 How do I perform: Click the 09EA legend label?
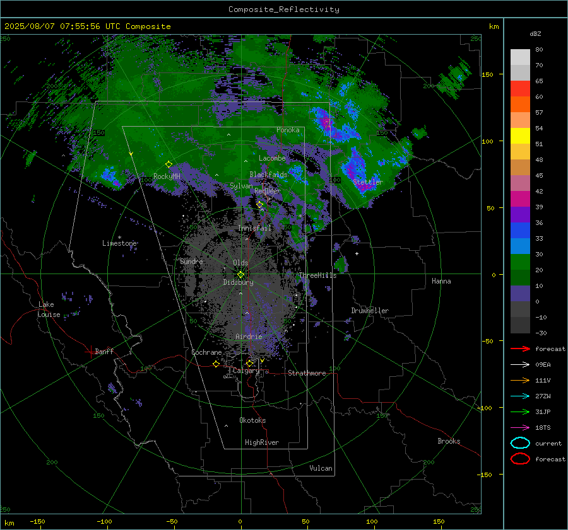click(x=543, y=365)
